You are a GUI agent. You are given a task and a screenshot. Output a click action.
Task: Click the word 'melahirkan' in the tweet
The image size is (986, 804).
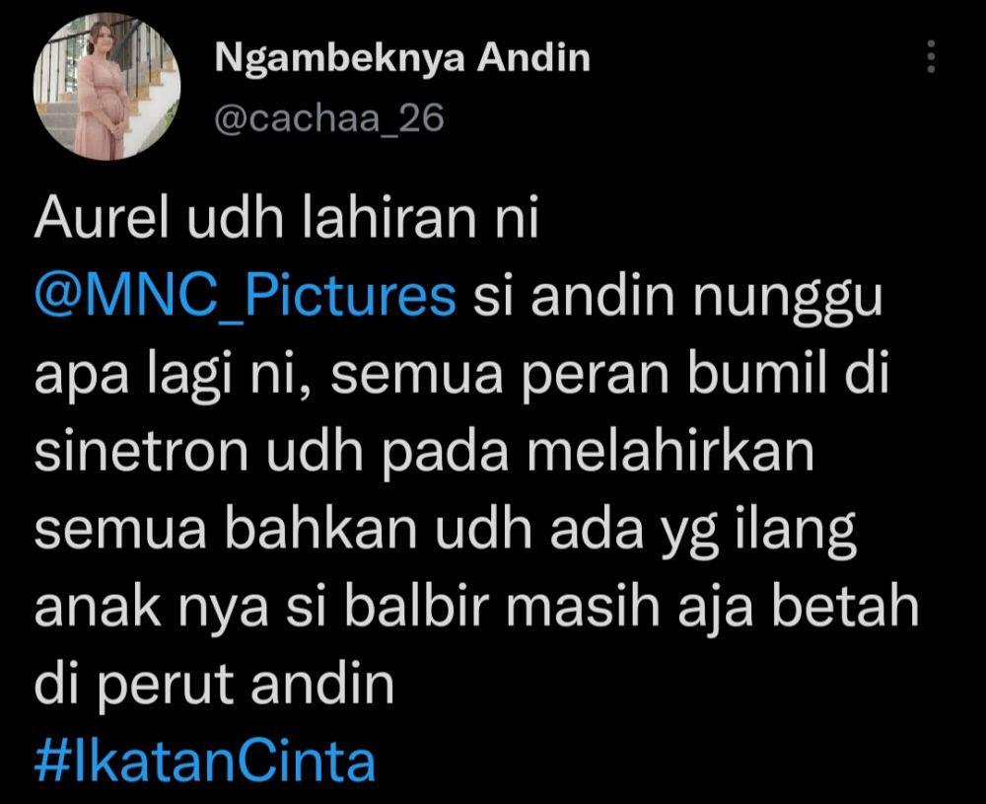click(670, 452)
